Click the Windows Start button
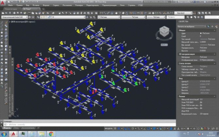Screen dimensions: 219x137 coord(4,134)
